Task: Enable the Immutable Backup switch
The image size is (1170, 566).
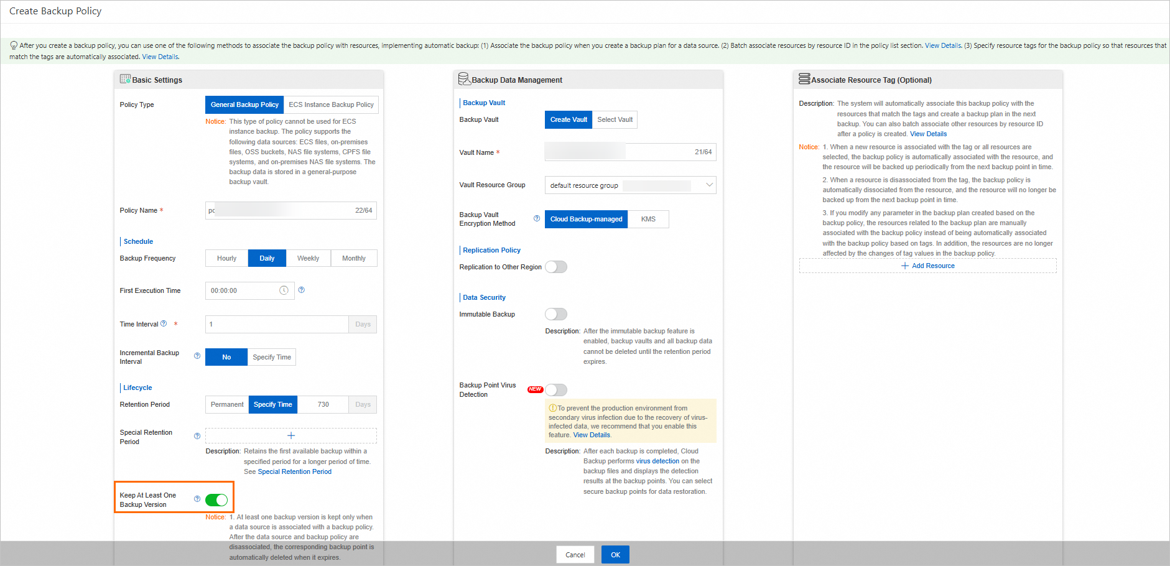Action: point(556,314)
